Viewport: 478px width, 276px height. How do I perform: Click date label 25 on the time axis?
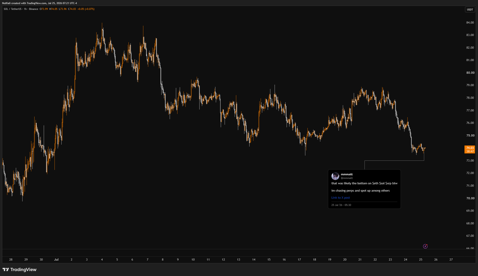(421, 259)
